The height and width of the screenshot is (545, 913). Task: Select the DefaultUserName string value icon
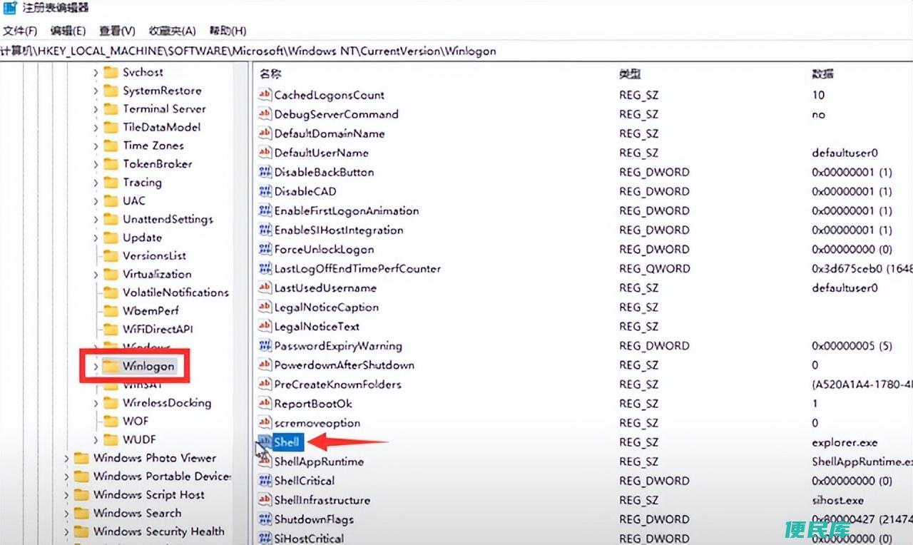pyautogui.click(x=265, y=153)
